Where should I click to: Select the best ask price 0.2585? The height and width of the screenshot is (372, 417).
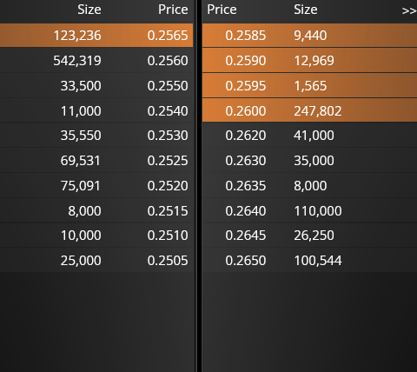(x=246, y=36)
